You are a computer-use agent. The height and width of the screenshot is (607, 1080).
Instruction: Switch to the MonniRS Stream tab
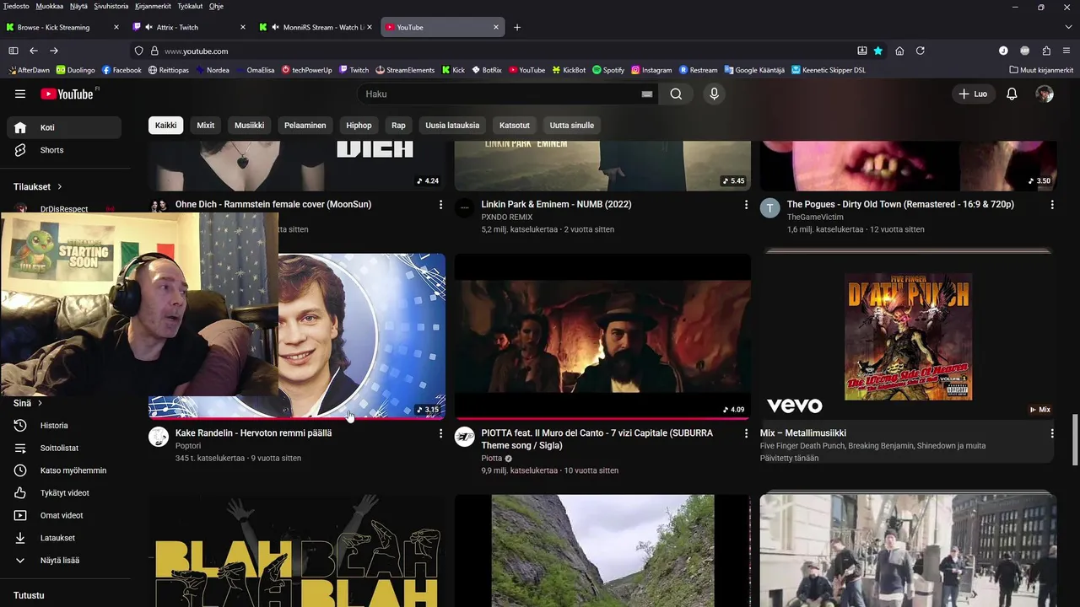(x=316, y=27)
